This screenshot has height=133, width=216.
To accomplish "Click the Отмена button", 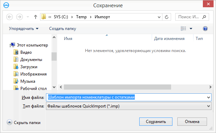I will [x=192, y=122].
